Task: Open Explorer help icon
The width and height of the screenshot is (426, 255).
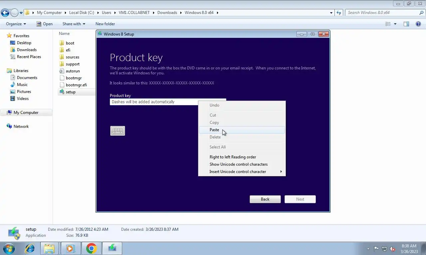Action: 418,24
